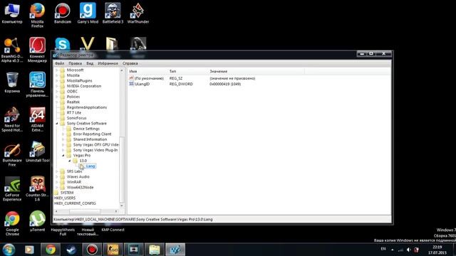456x256 pixels.
Task: Open Chrome from the taskbar
Action: point(51,250)
